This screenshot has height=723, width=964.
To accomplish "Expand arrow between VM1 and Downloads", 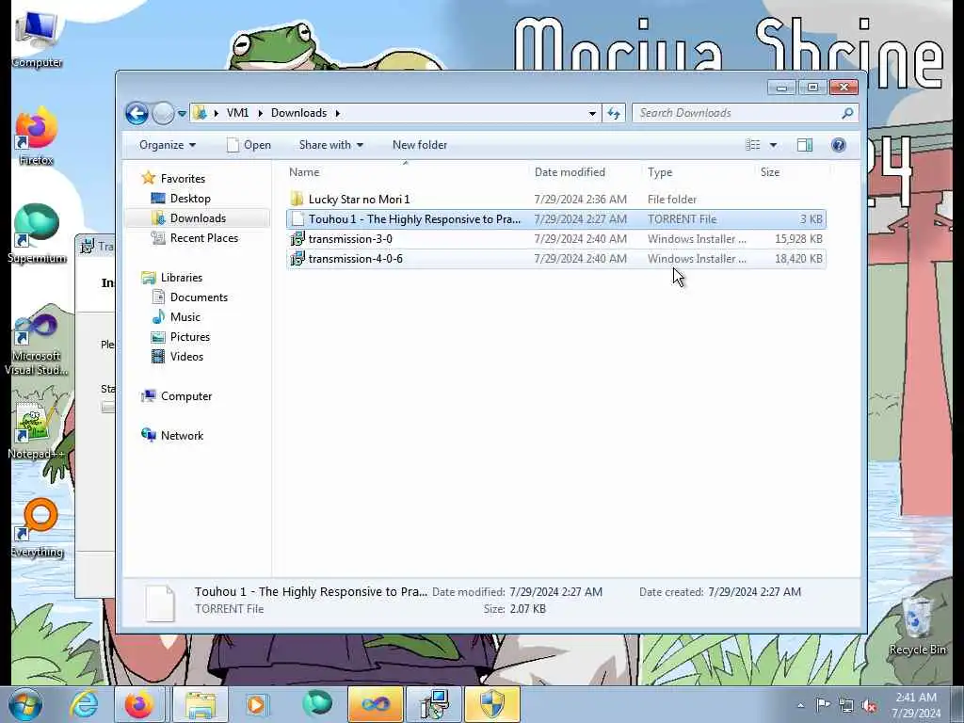I will (260, 113).
